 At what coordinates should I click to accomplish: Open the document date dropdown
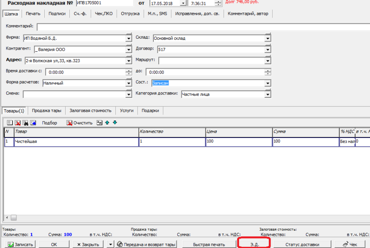point(183,3)
